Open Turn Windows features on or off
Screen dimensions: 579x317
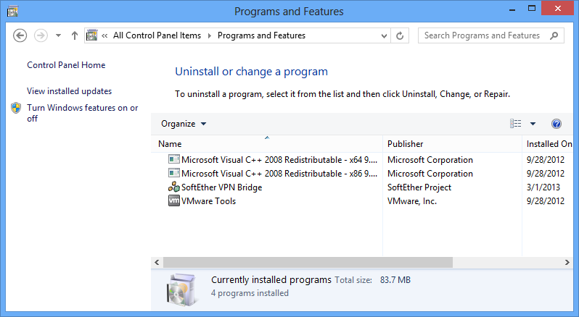pos(82,113)
